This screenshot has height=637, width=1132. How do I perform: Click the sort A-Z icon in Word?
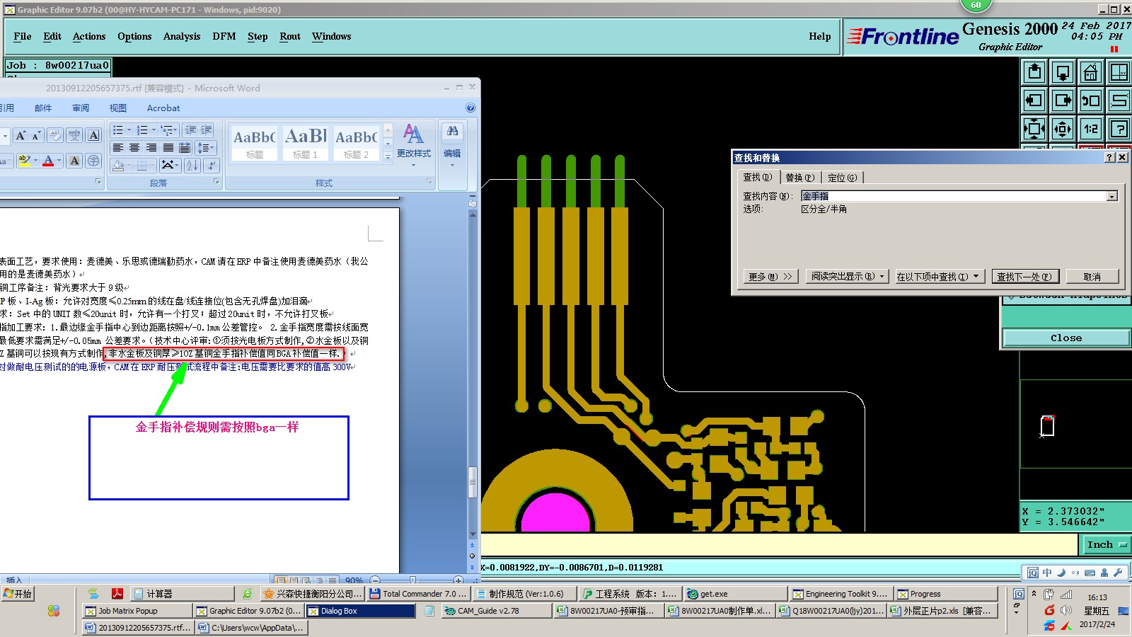[x=192, y=166]
